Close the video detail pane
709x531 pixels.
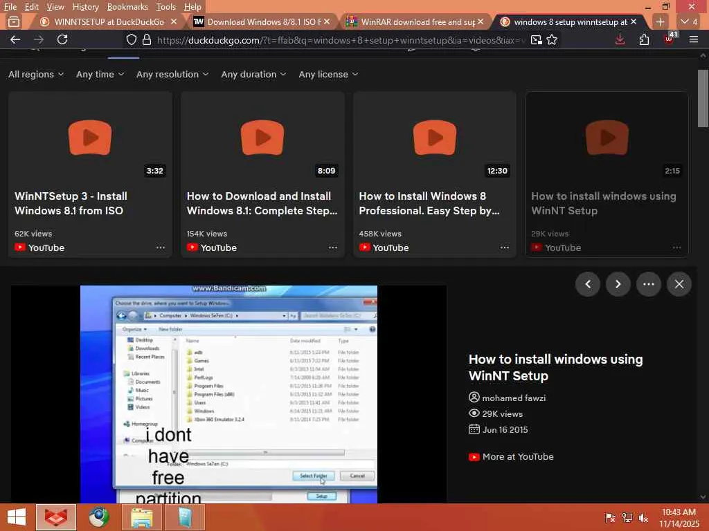coord(679,284)
